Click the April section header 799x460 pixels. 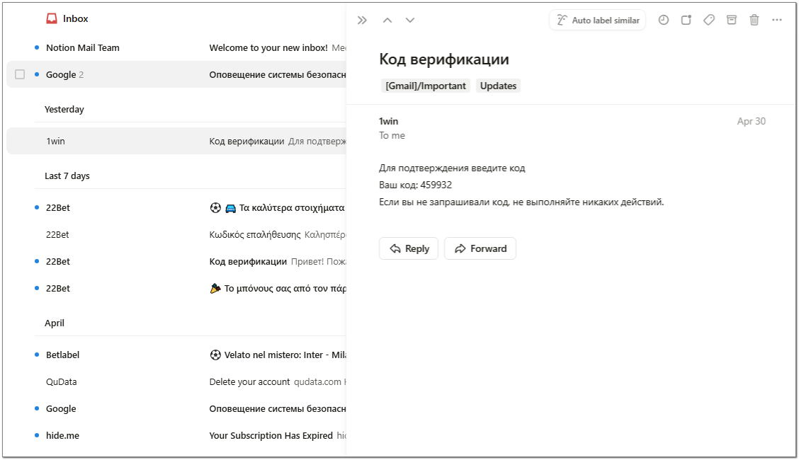tap(55, 323)
